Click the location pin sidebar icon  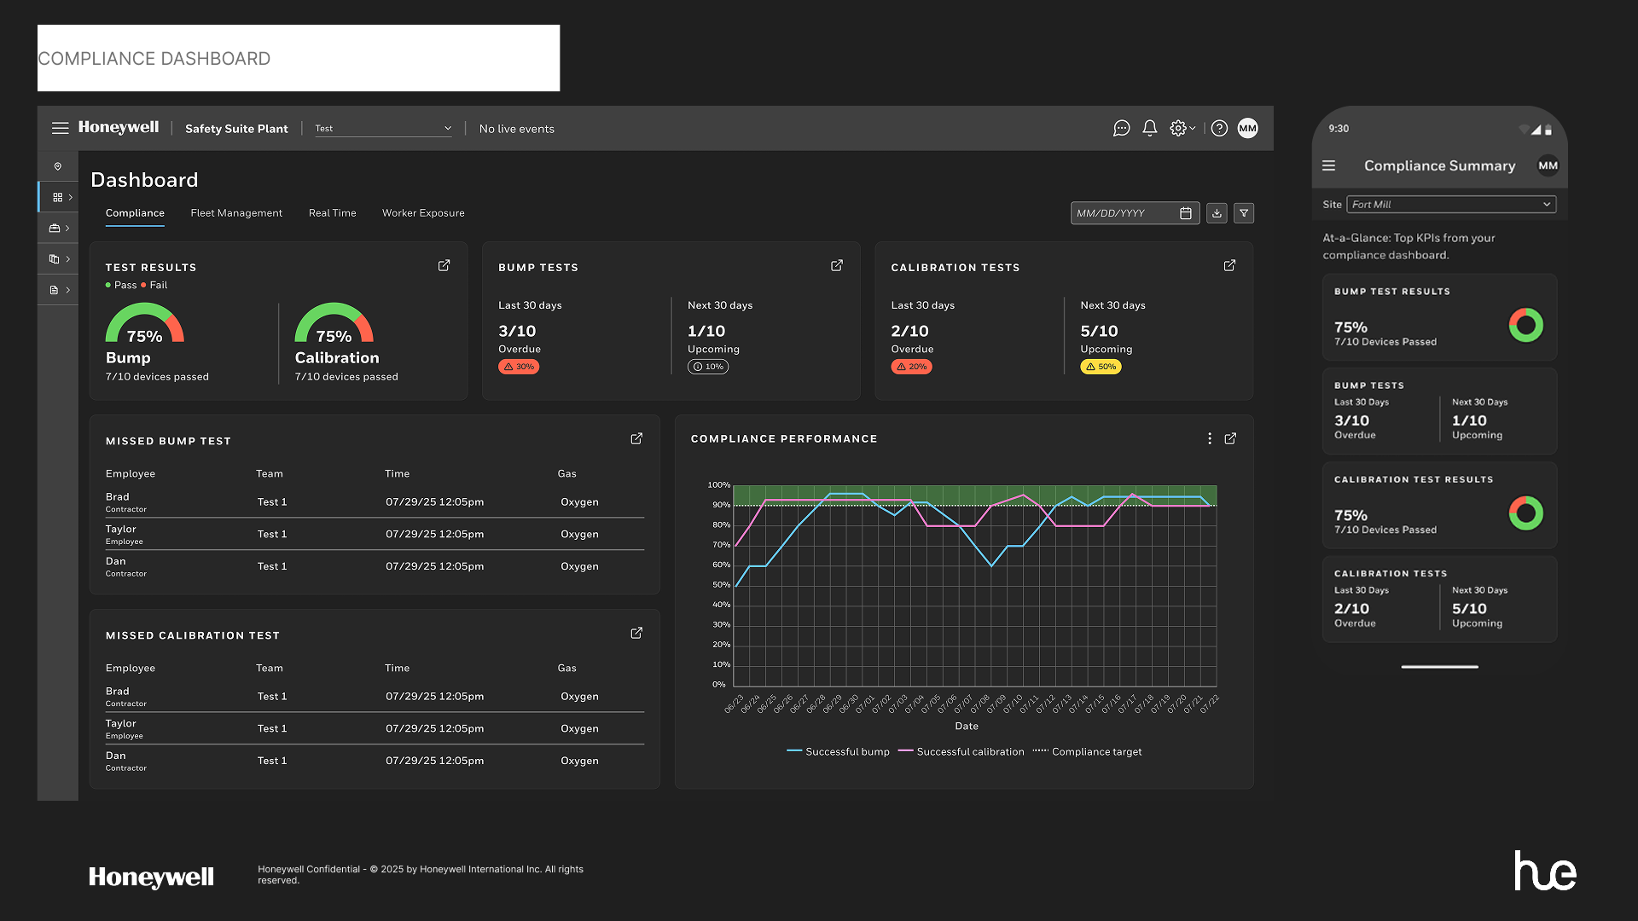coord(58,166)
